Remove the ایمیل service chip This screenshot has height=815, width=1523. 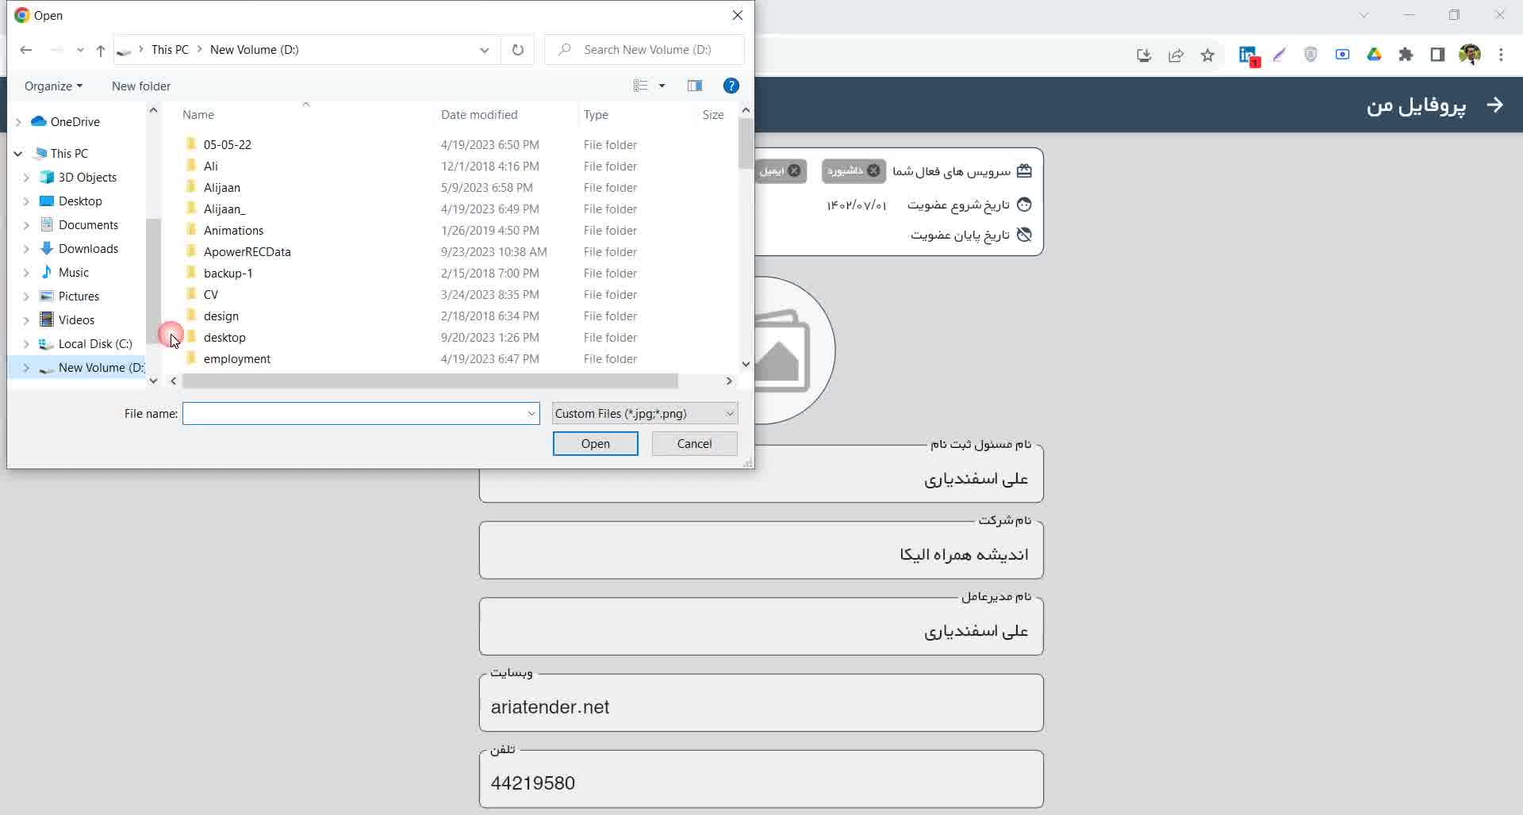click(x=794, y=170)
